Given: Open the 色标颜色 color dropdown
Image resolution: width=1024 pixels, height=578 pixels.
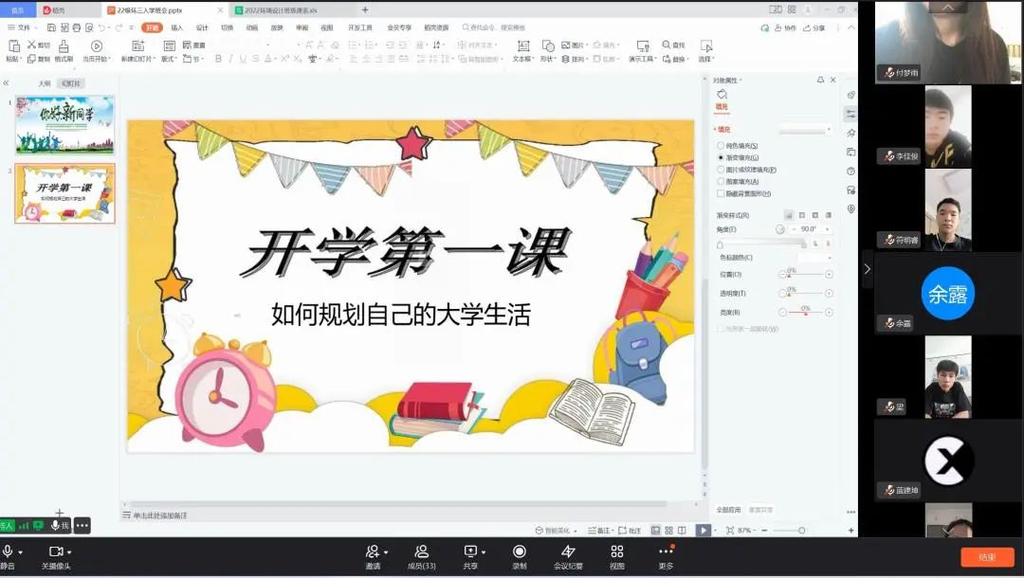Looking at the screenshot, I should (814, 258).
